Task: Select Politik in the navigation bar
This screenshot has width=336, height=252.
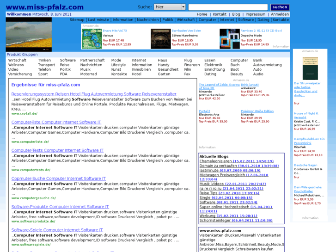Action: 168,20
